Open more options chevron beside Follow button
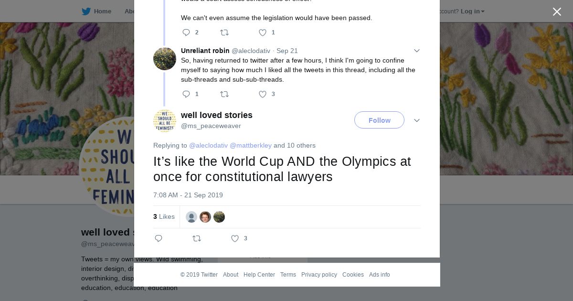This screenshot has width=573, height=301. click(x=416, y=120)
